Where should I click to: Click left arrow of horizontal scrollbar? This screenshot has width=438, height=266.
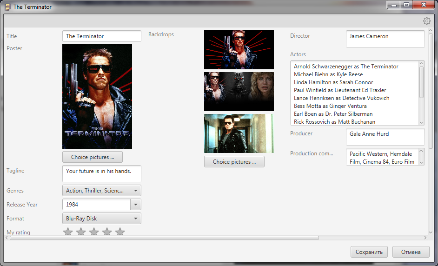[7, 238]
